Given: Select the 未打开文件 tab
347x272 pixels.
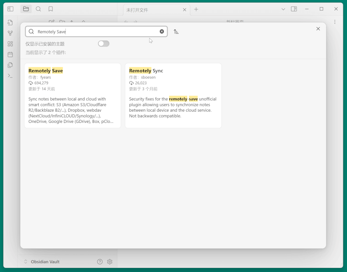Looking at the screenshot, I should pyautogui.click(x=151, y=10).
